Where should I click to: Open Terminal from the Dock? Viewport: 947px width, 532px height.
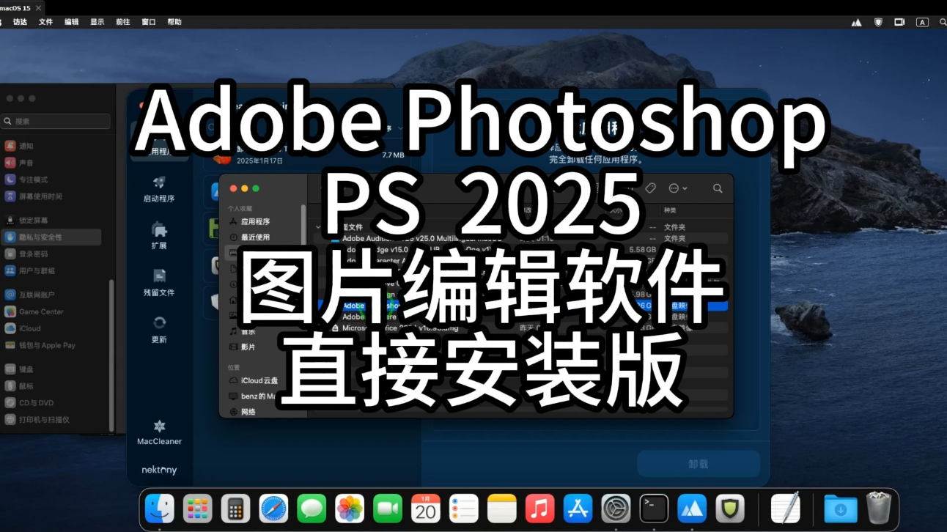pyautogui.click(x=654, y=508)
